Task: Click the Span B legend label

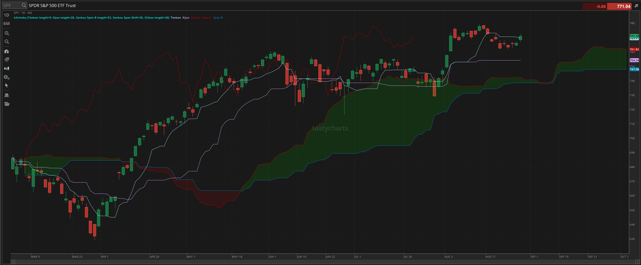Action: [218, 18]
